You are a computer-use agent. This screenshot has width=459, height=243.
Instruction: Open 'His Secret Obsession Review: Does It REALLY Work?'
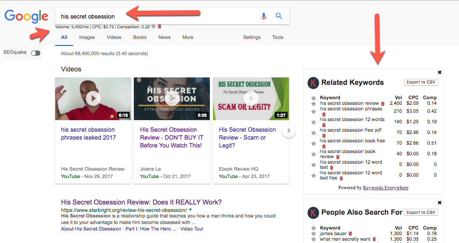(141, 202)
